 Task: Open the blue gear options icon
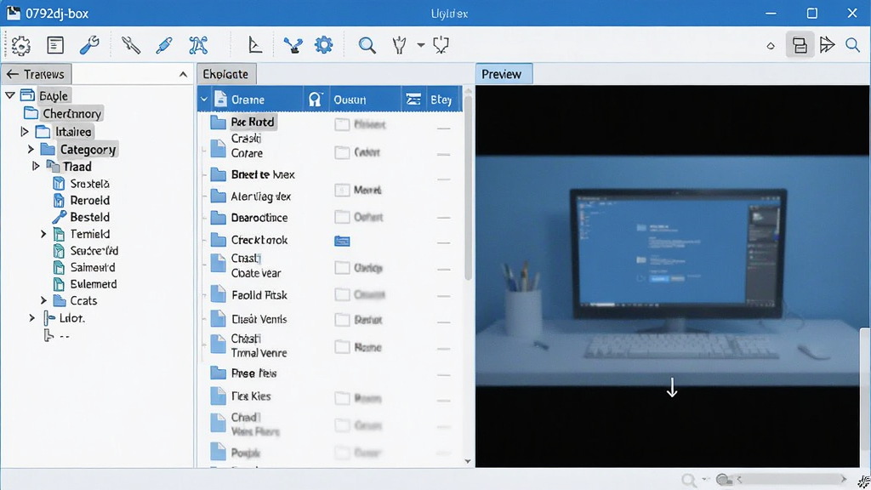click(323, 45)
